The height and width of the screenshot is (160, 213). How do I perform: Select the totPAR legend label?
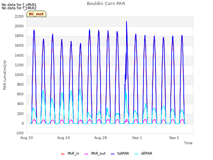click(x=123, y=153)
